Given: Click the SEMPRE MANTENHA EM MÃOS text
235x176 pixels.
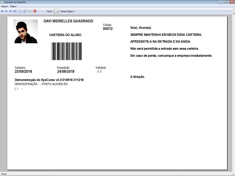Looking at the screenshot, I should [166, 35].
